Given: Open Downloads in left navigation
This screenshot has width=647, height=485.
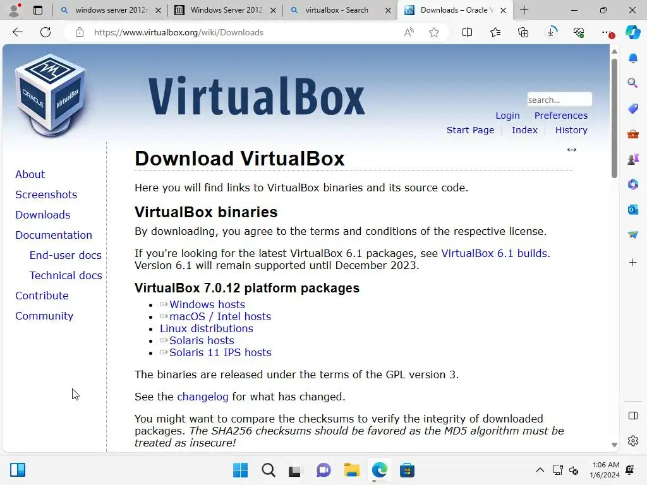Looking at the screenshot, I should pos(42,215).
